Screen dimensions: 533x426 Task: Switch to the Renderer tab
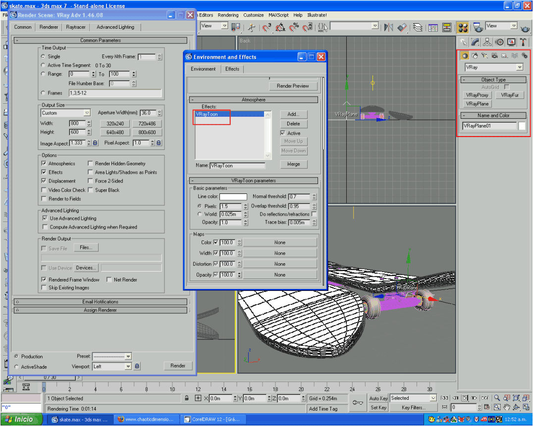[49, 27]
